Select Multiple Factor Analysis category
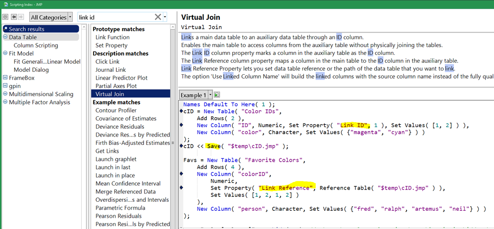This screenshot has width=494, height=229. point(40,102)
